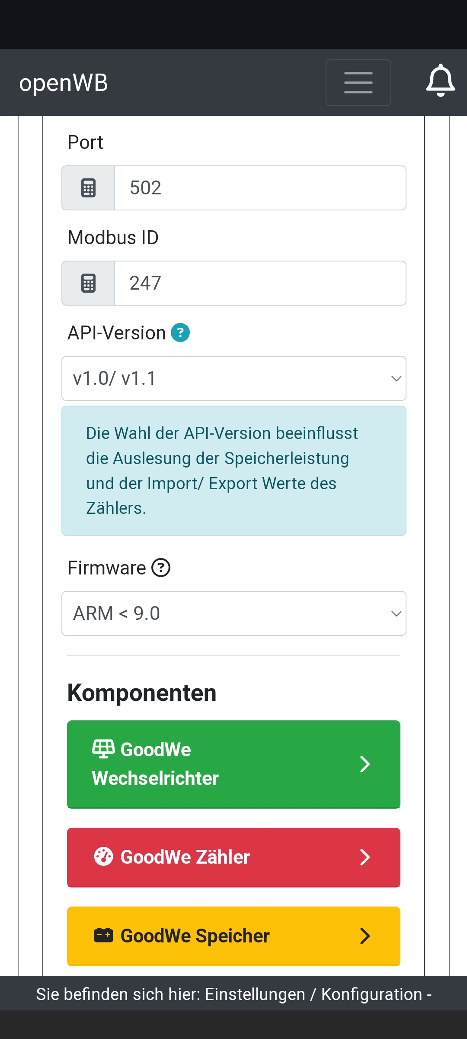The image size is (467, 1039).
Task: Focus the Modbus ID input field
Action: [260, 283]
